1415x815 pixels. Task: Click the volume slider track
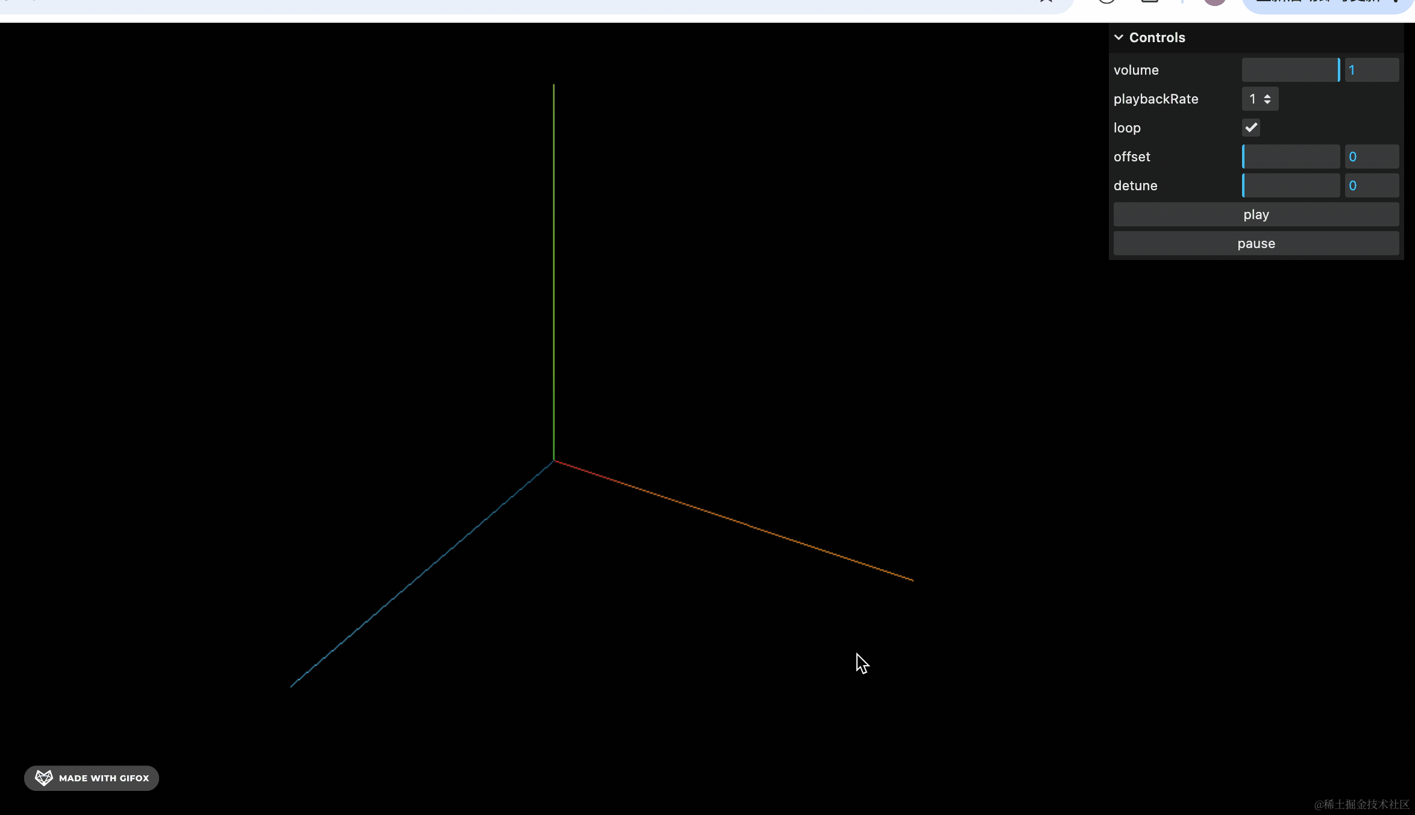[1291, 70]
